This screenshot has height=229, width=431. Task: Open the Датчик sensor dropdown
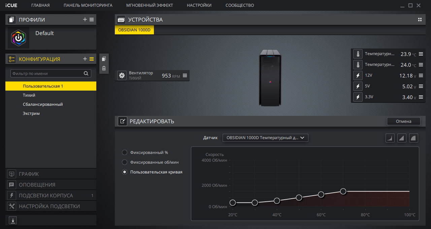(265, 138)
